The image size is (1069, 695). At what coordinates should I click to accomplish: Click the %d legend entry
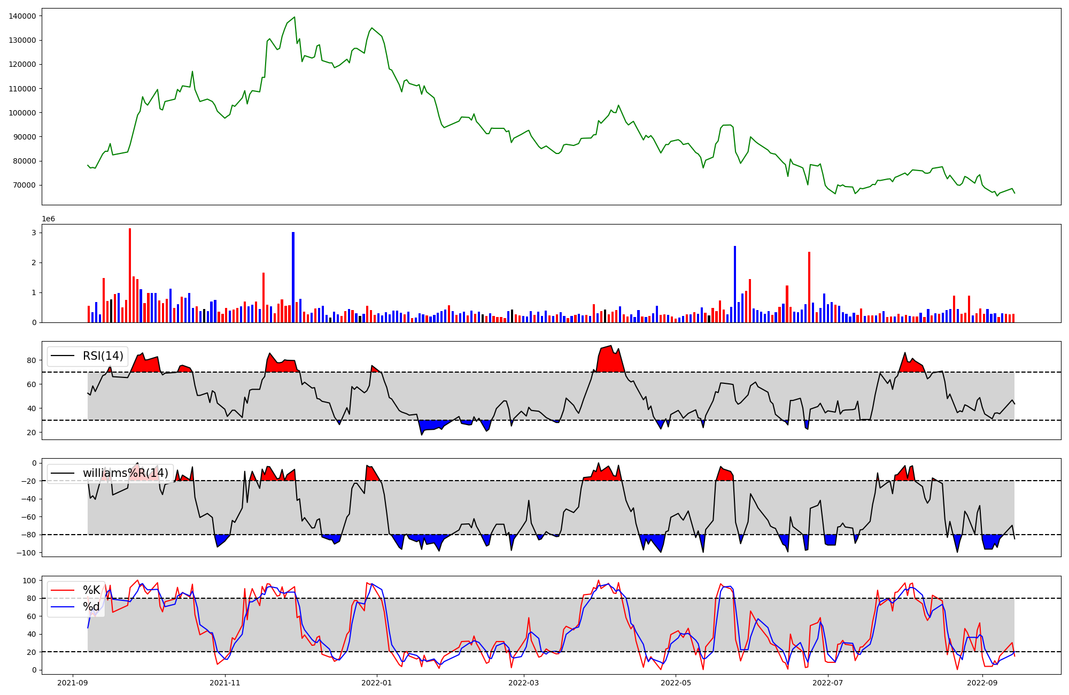[91, 607]
